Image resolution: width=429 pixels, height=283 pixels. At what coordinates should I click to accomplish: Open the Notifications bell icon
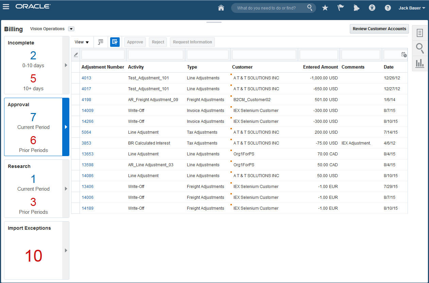pyautogui.click(x=356, y=8)
